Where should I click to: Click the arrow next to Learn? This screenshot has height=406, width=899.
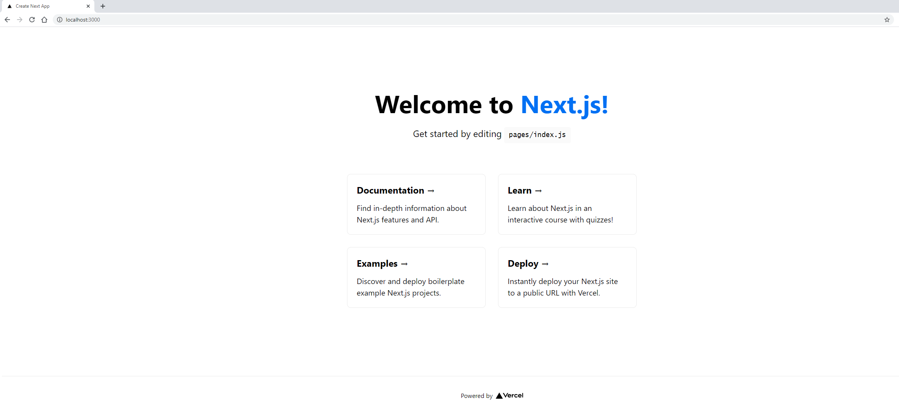(538, 191)
